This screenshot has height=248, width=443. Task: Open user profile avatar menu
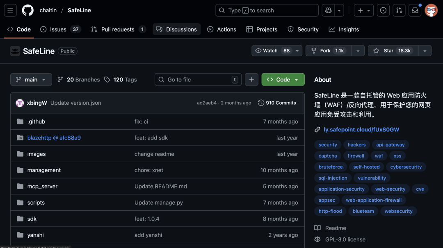pyautogui.click(x=431, y=10)
